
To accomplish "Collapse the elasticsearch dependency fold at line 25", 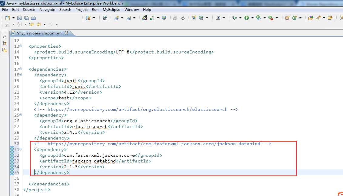I will click(x=21, y=114).
